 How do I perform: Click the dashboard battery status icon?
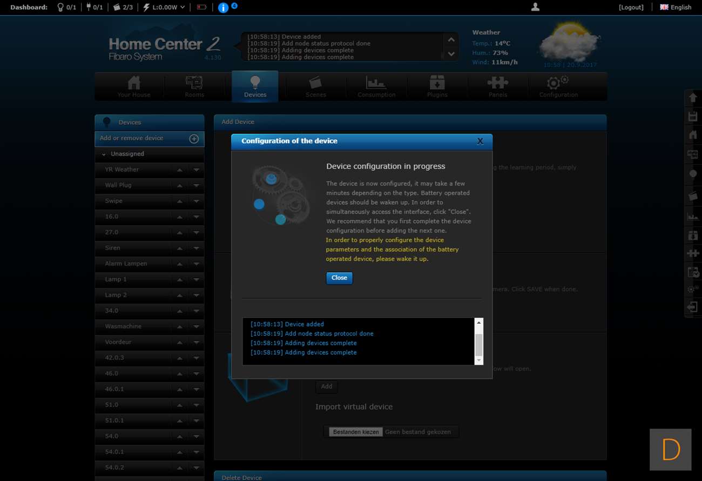tap(201, 8)
